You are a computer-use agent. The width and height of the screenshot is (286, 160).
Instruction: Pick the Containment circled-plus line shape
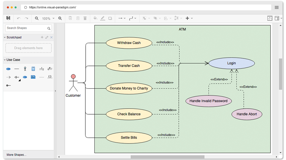[x=8, y=85]
